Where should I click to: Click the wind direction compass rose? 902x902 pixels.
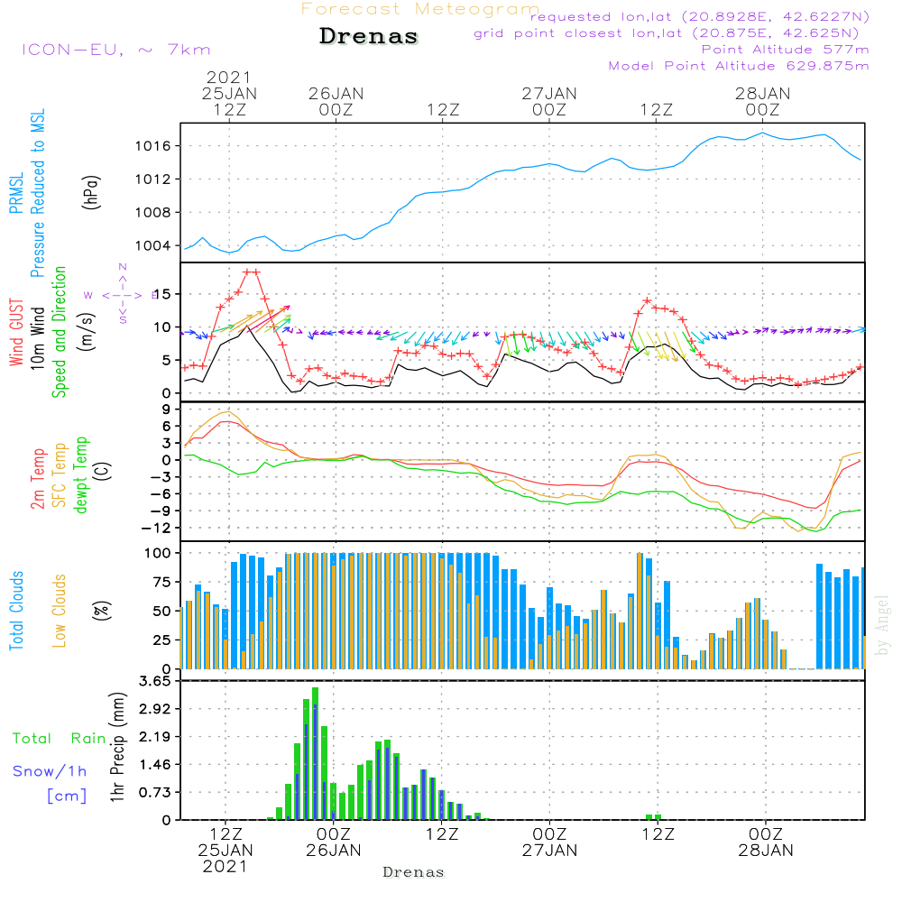[x=122, y=294]
